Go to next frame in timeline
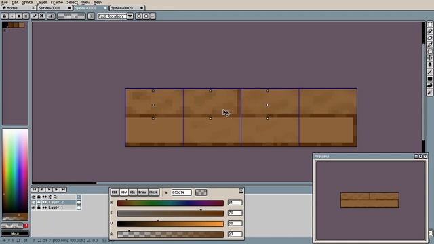Image resolution: width=434 pixels, height=244 pixels. click(x=56, y=190)
